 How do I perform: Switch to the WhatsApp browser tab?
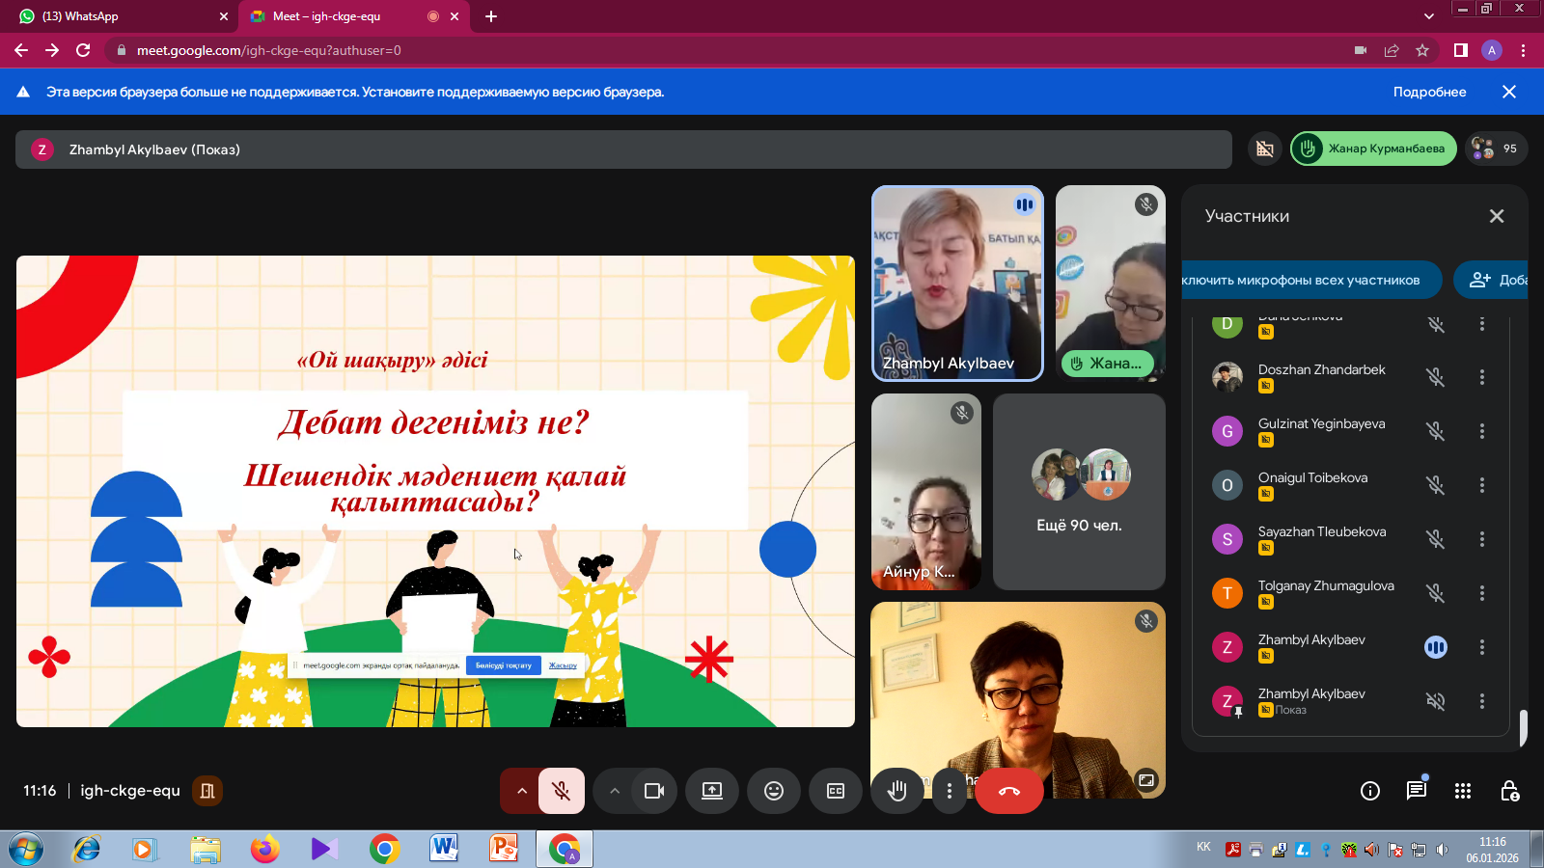point(116,16)
